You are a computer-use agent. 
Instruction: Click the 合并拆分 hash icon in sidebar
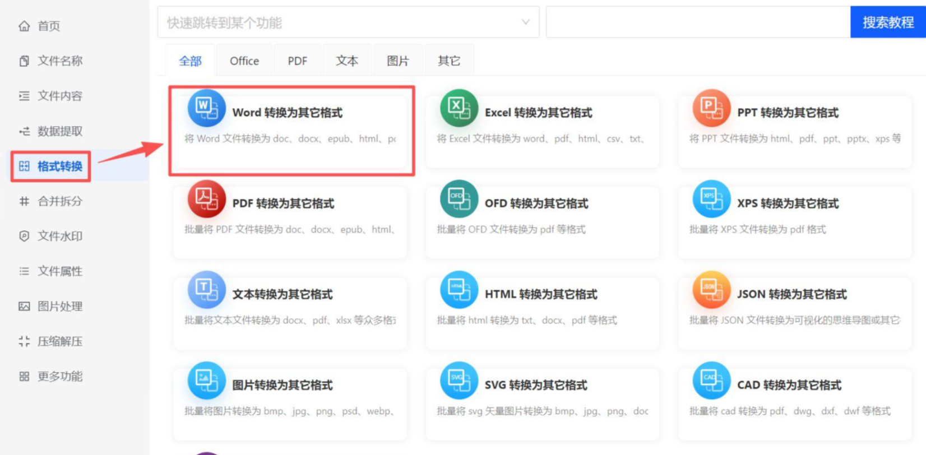[24, 201]
